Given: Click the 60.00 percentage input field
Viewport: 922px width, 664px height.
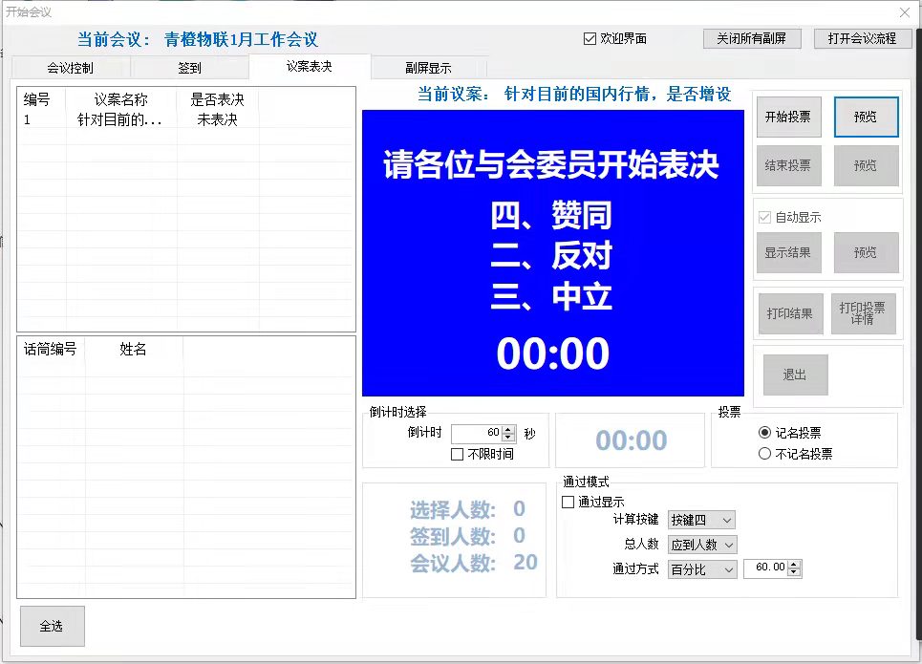Looking at the screenshot, I should 765,568.
